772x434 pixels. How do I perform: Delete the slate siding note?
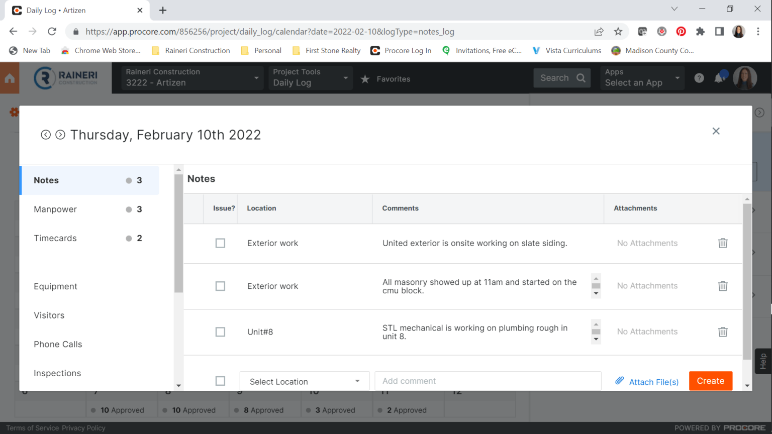click(723, 243)
